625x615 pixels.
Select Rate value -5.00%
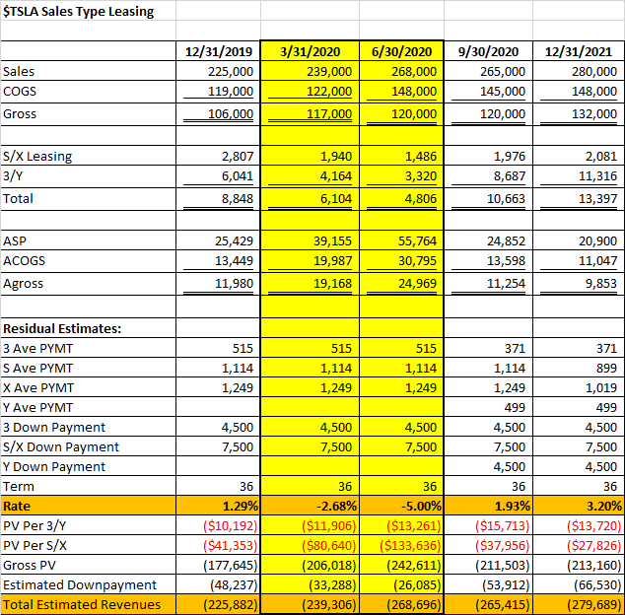[x=421, y=507]
